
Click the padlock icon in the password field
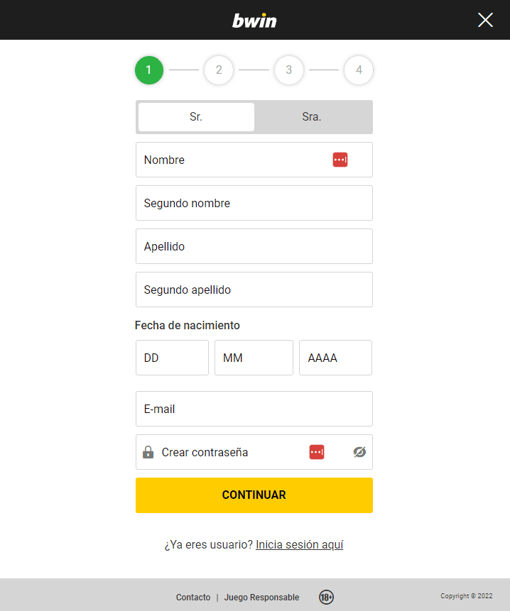pos(148,452)
